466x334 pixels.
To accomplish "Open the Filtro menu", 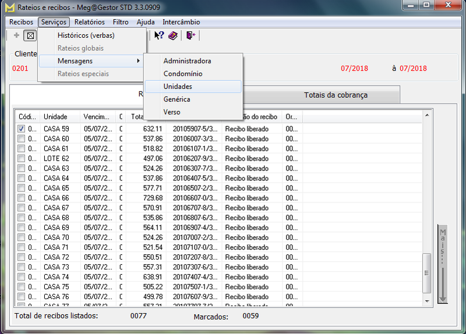I will coord(121,22).
